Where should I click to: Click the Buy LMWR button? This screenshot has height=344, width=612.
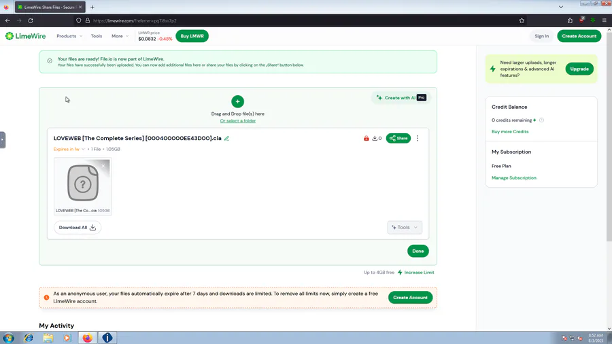point(192,36)
